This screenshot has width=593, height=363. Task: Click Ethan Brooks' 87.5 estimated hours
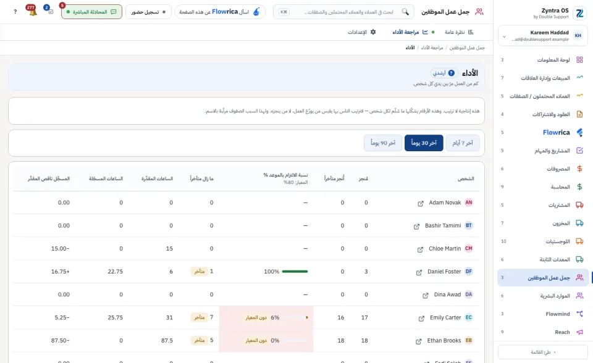click(x=167, y=340)
